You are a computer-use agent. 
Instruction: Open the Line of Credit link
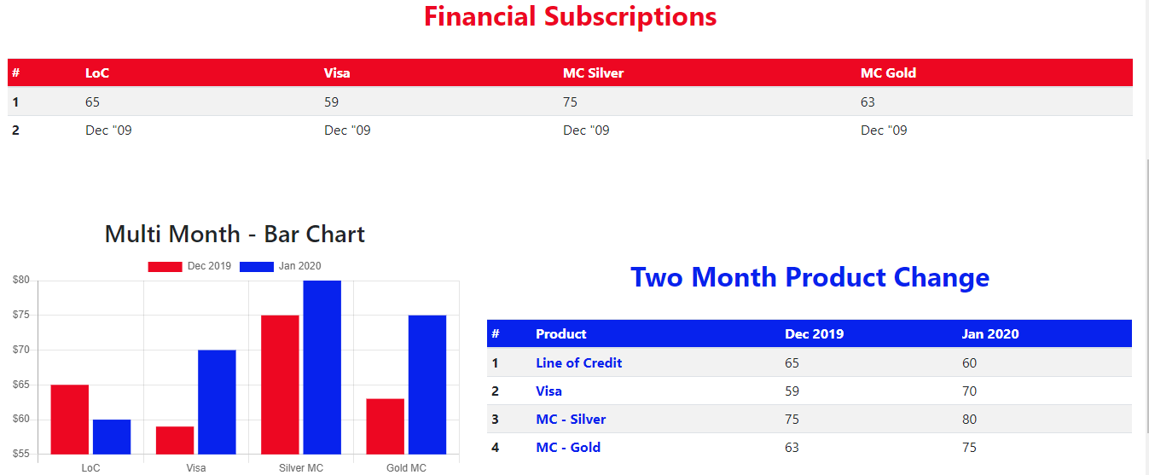pos(578,362)
